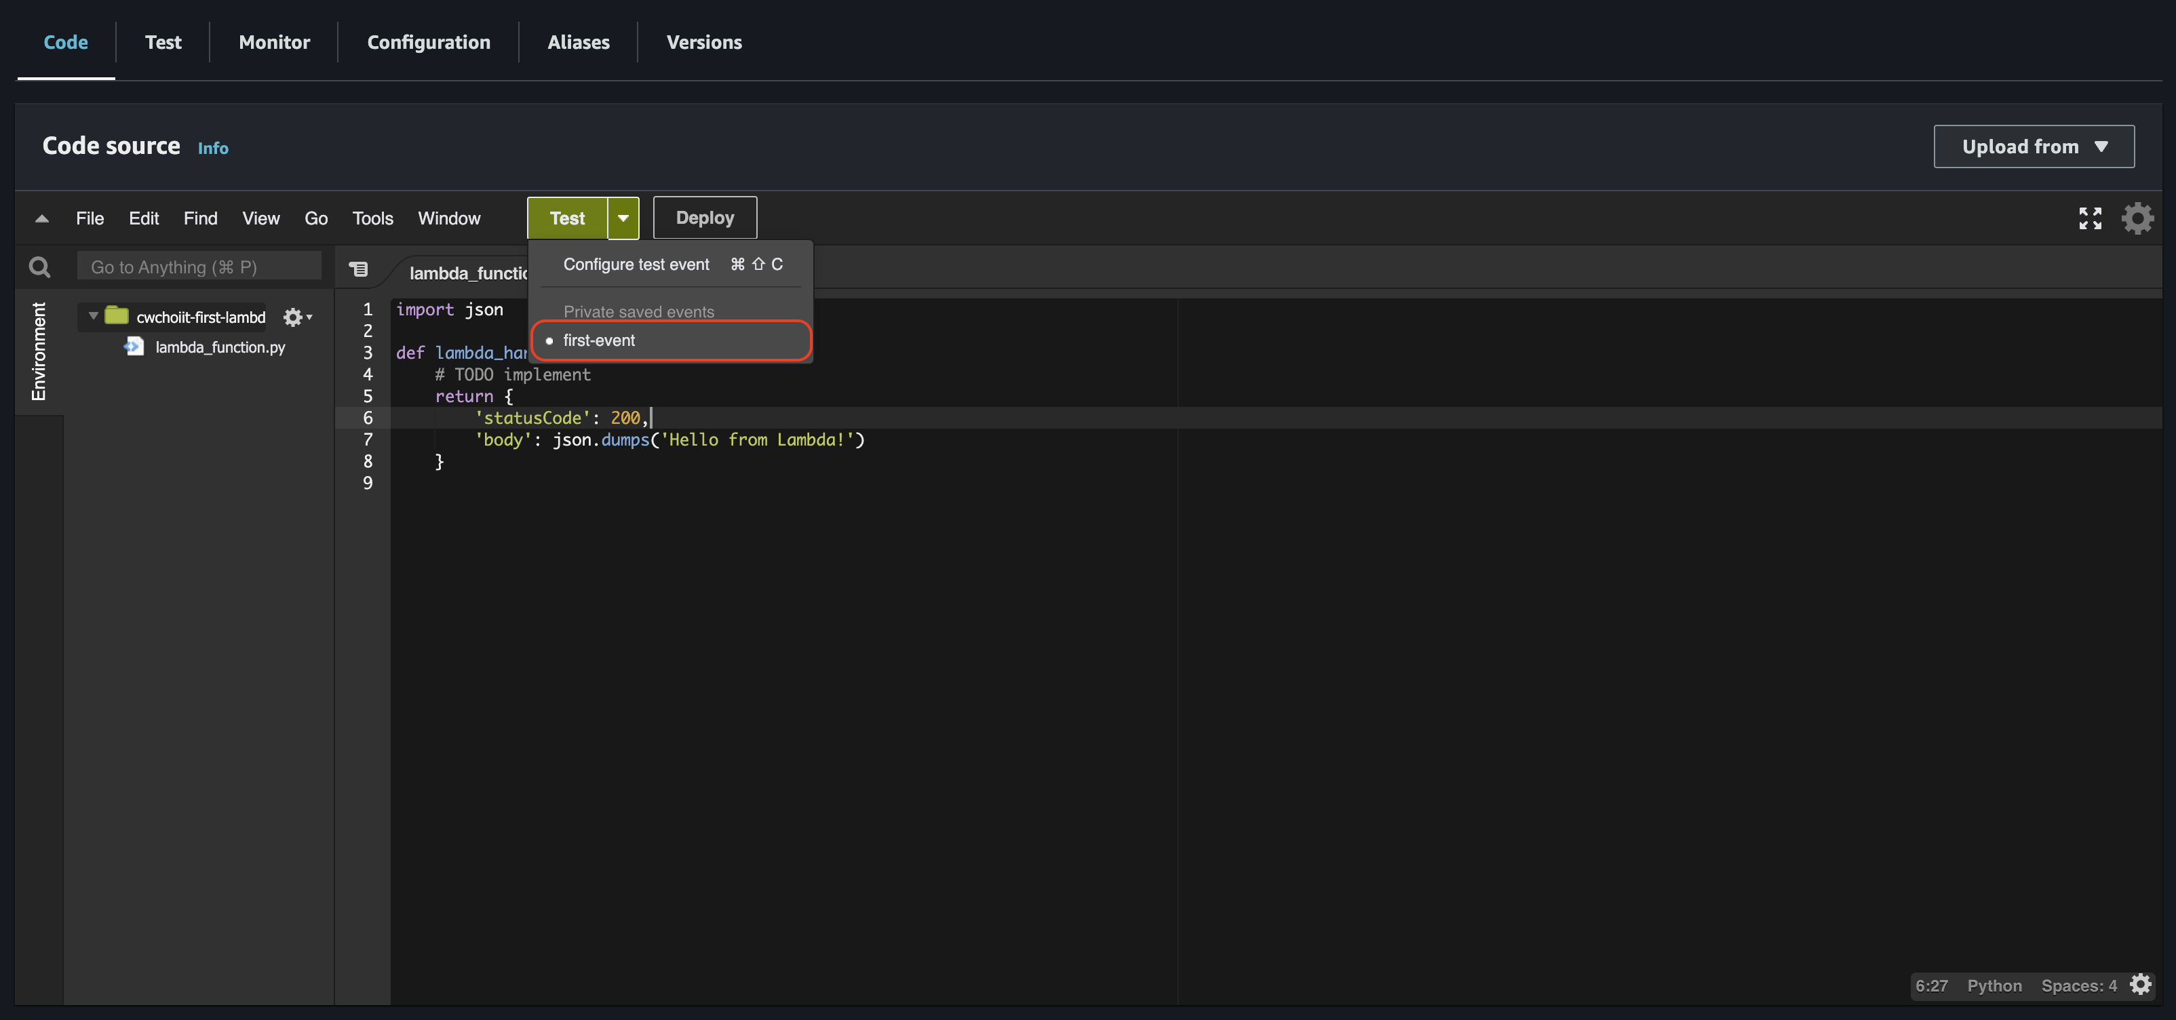Open the Upload from dropdown

coord(2034,147)
